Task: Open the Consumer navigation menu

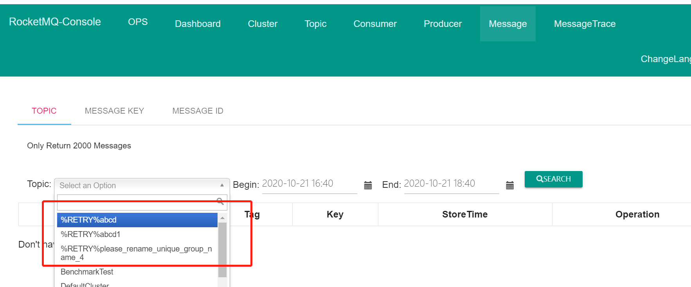Action: pyautogui.click(x=375, y=24)
